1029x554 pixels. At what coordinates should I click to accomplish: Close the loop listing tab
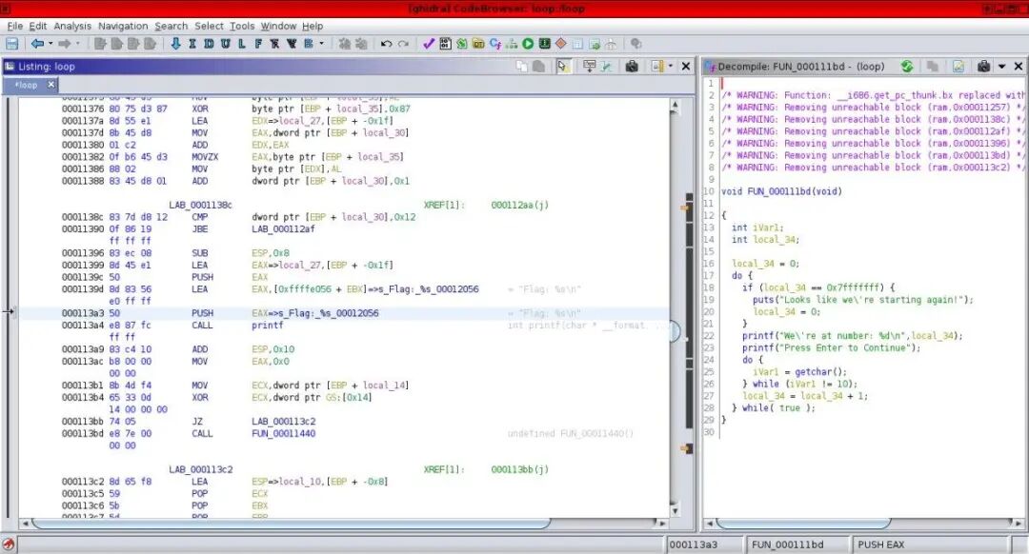pos(50,85)
